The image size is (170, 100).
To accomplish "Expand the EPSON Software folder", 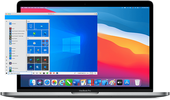I will click(x=17, y=68).
